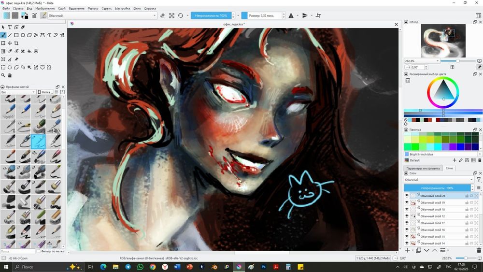The width and height of the screenshot is (483, 272).
Task: Open the layer blending mode dropdown
Action: (x=439, y=180)
